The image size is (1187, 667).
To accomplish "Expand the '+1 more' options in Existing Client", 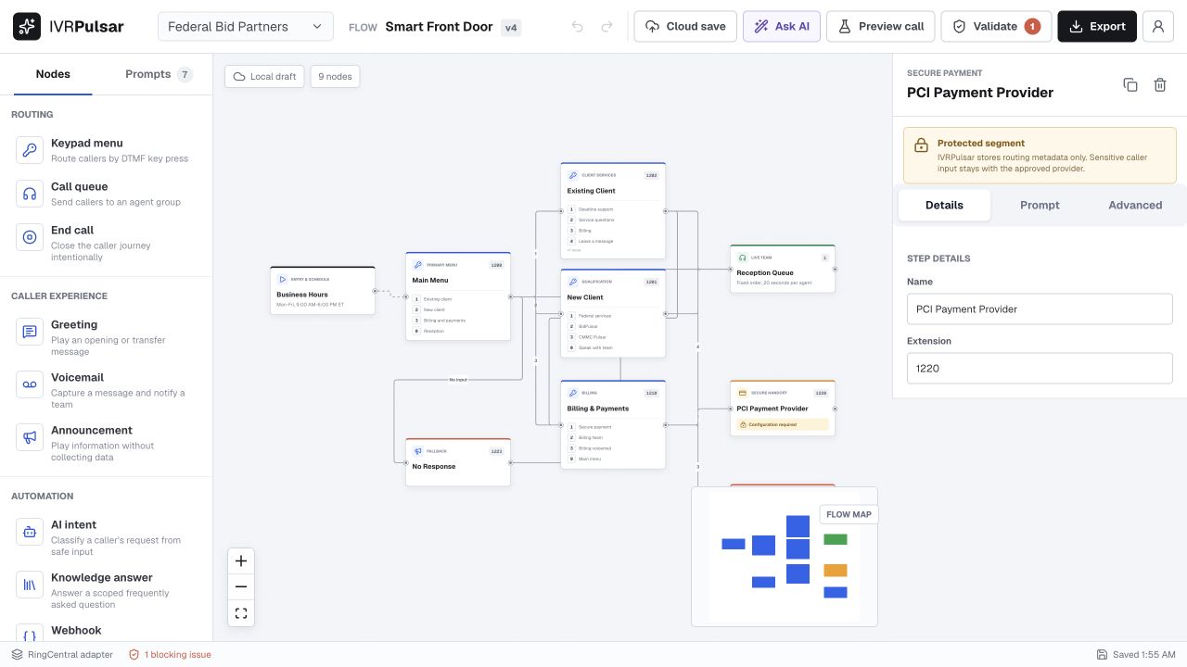I will (574, 250).
